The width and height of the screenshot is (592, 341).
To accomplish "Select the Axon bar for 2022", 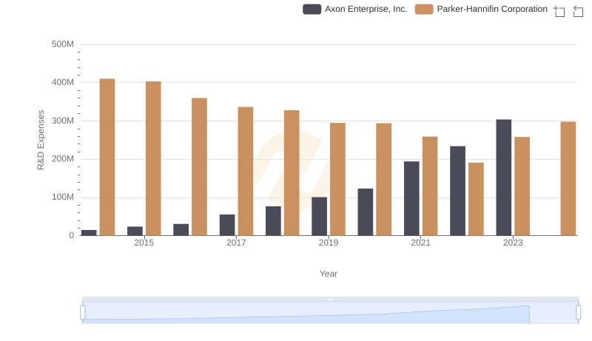I will click(457, 191).
